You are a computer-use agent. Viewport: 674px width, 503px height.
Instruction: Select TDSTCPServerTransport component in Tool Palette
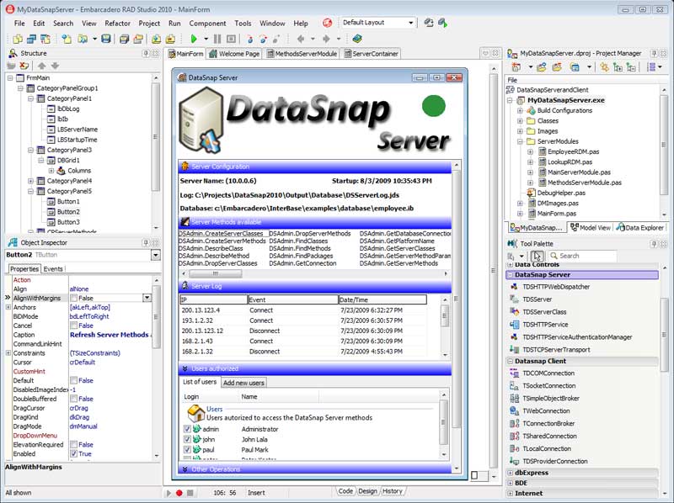(x=556, y=350)
